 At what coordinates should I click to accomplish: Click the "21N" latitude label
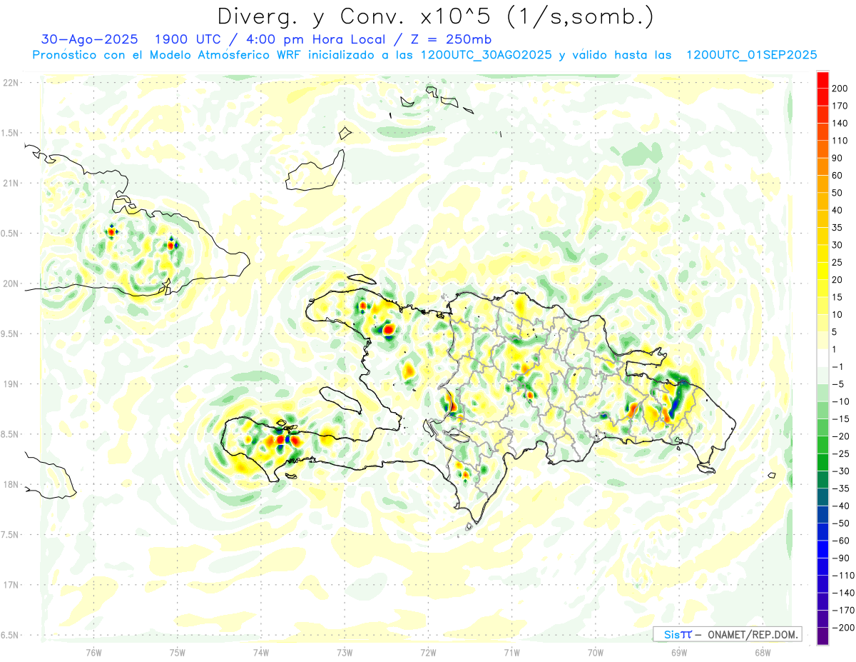point(10,183)
